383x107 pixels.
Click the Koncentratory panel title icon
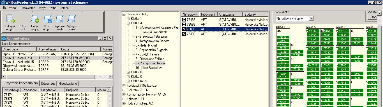(4, 38)
